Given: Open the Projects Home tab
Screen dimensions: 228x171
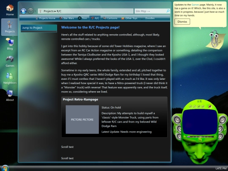Looking at the screenshot, I should (45, 18).
